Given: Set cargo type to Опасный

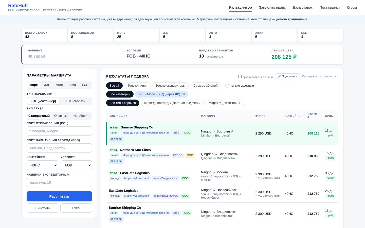Looking at the screenshot, I should tap(61, 116).
